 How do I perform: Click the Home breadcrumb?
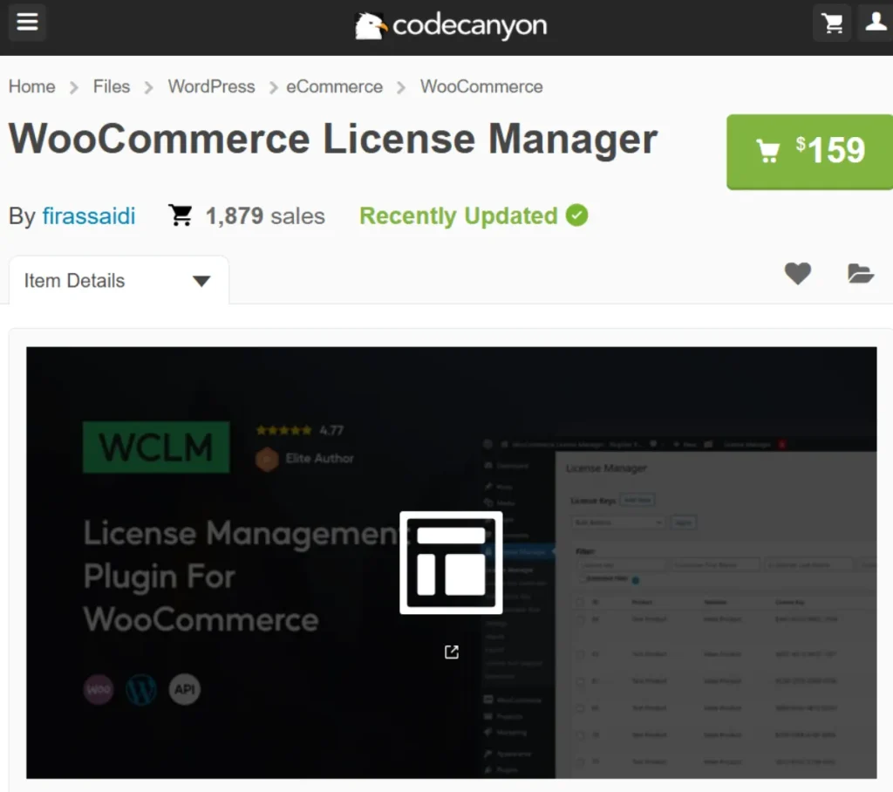tap(32, 86)
